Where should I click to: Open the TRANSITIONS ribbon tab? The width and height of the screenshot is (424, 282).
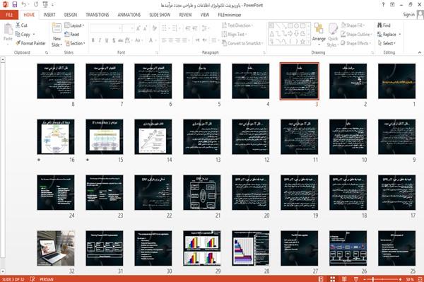click(x=98, y=15)
